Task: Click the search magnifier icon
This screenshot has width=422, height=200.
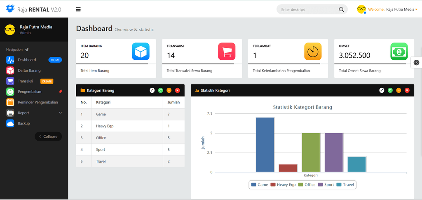Action: click(341, 9)
